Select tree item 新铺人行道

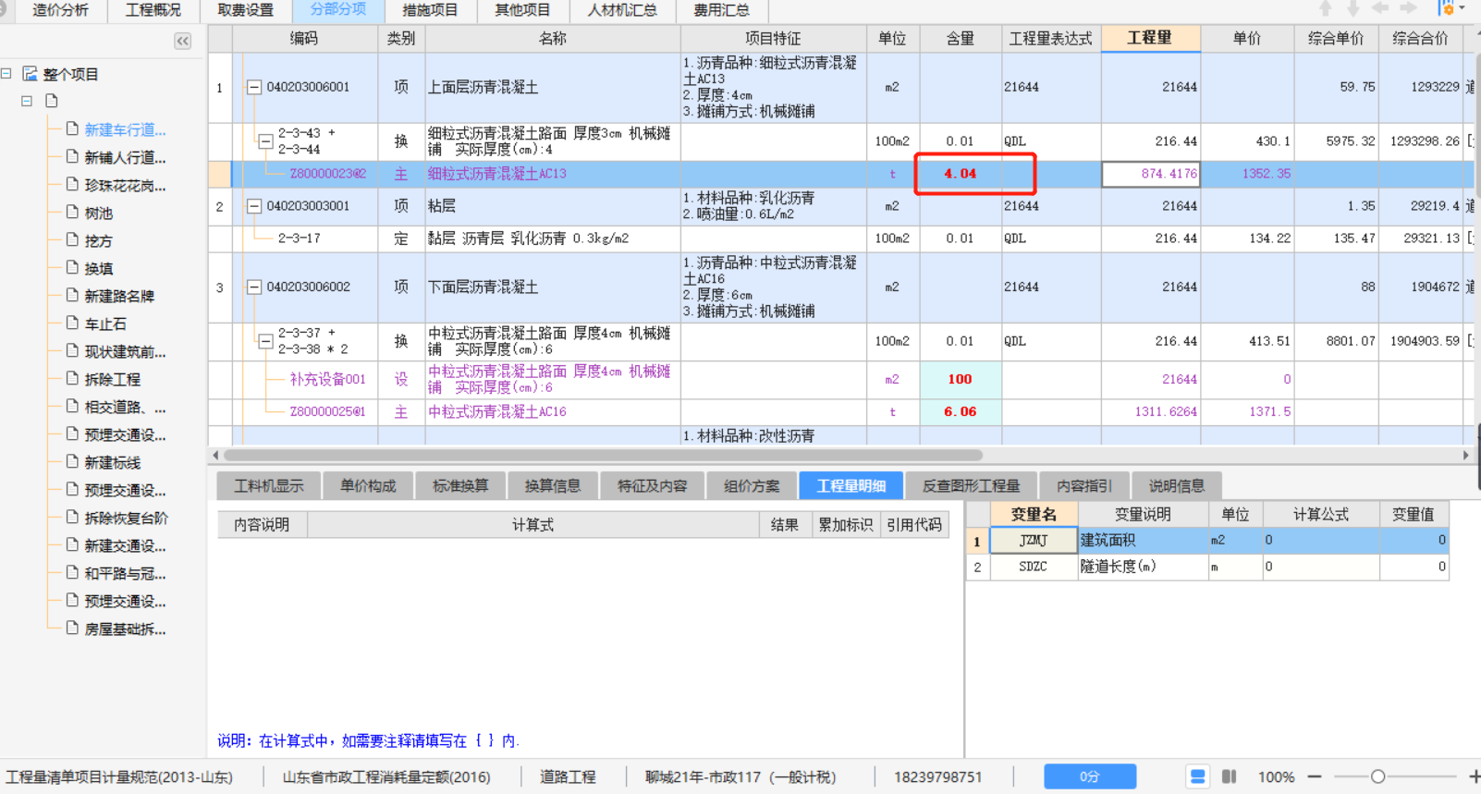coord(125,157)
